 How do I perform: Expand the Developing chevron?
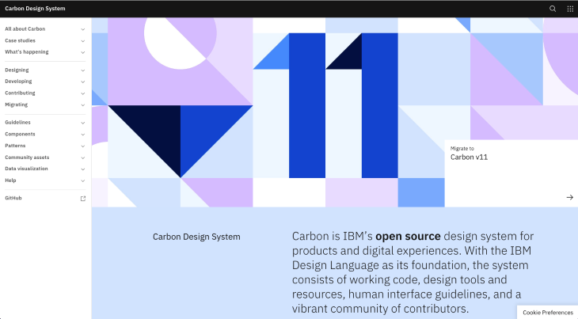[83, 82]
